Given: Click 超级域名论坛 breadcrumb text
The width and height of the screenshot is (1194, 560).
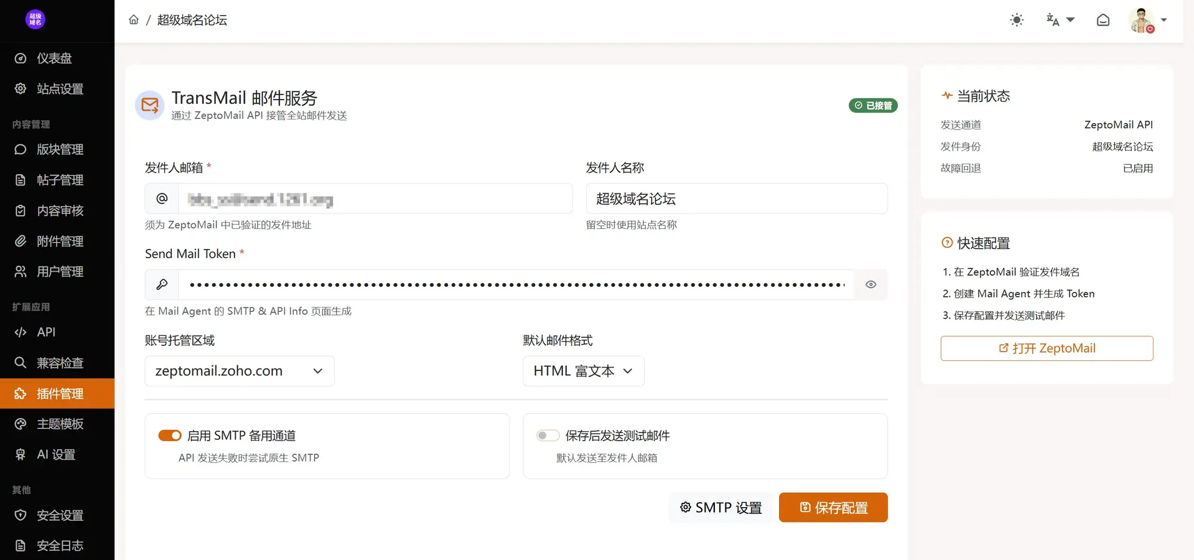Looking at the screenshot, I should [192, 20].
